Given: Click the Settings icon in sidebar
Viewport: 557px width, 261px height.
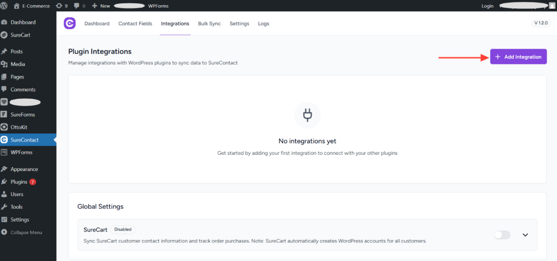Looking at the screenshot, I should tap(4, 220).
